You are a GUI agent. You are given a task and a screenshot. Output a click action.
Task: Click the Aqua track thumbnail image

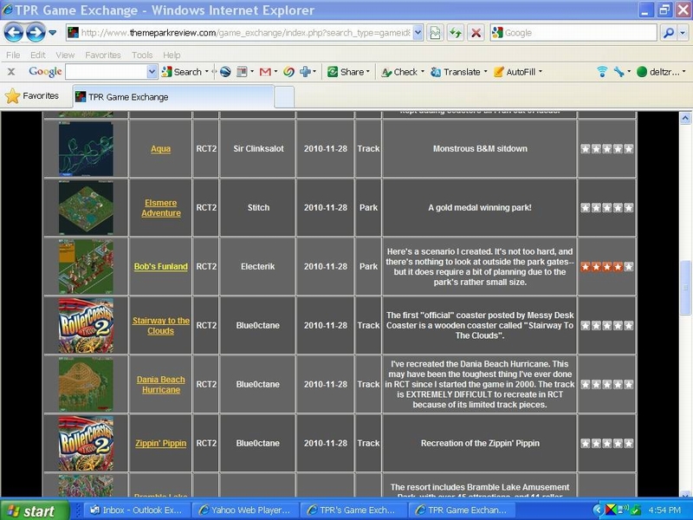point(86,149)
